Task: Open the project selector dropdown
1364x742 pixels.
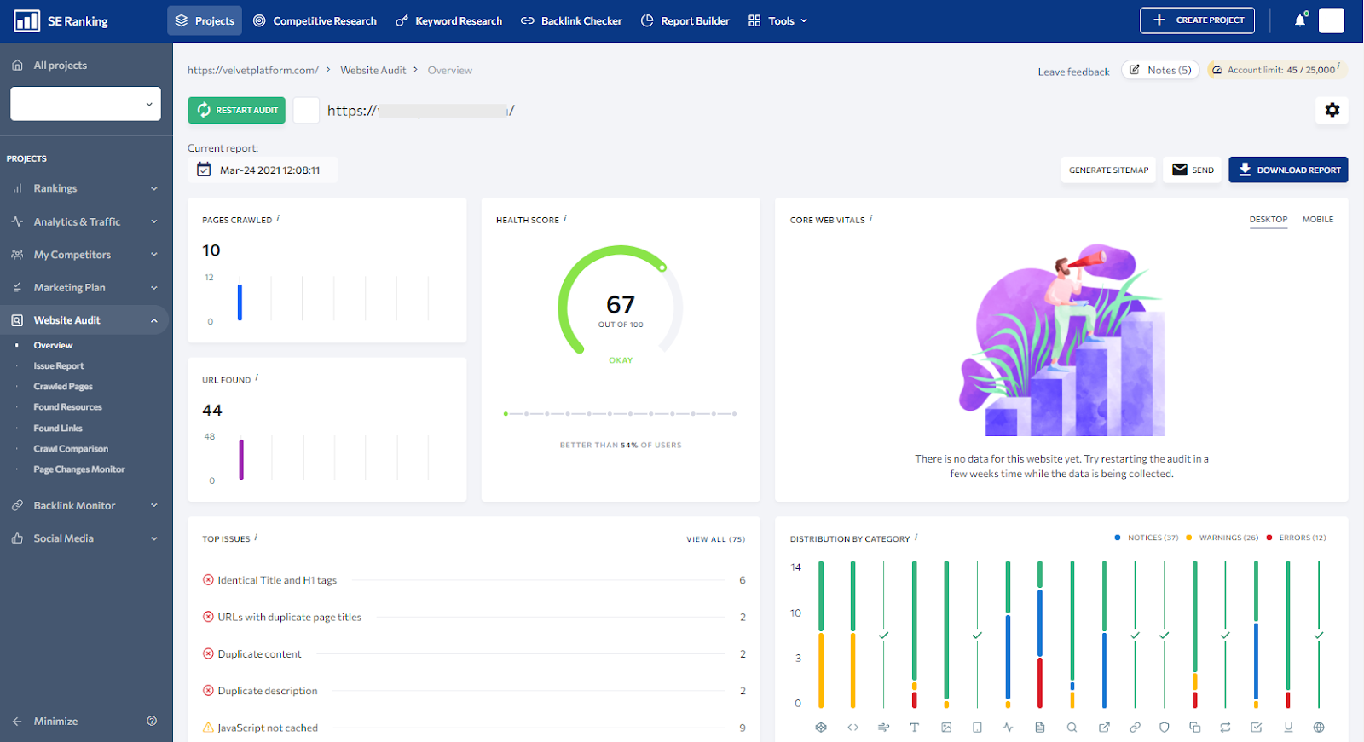Action: coord(85,104)
